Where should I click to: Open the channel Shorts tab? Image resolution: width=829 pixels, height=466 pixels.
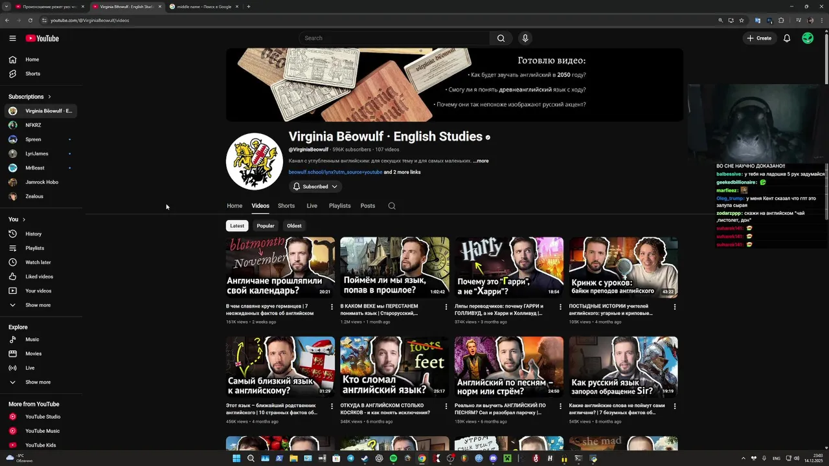tap(286, 206)
